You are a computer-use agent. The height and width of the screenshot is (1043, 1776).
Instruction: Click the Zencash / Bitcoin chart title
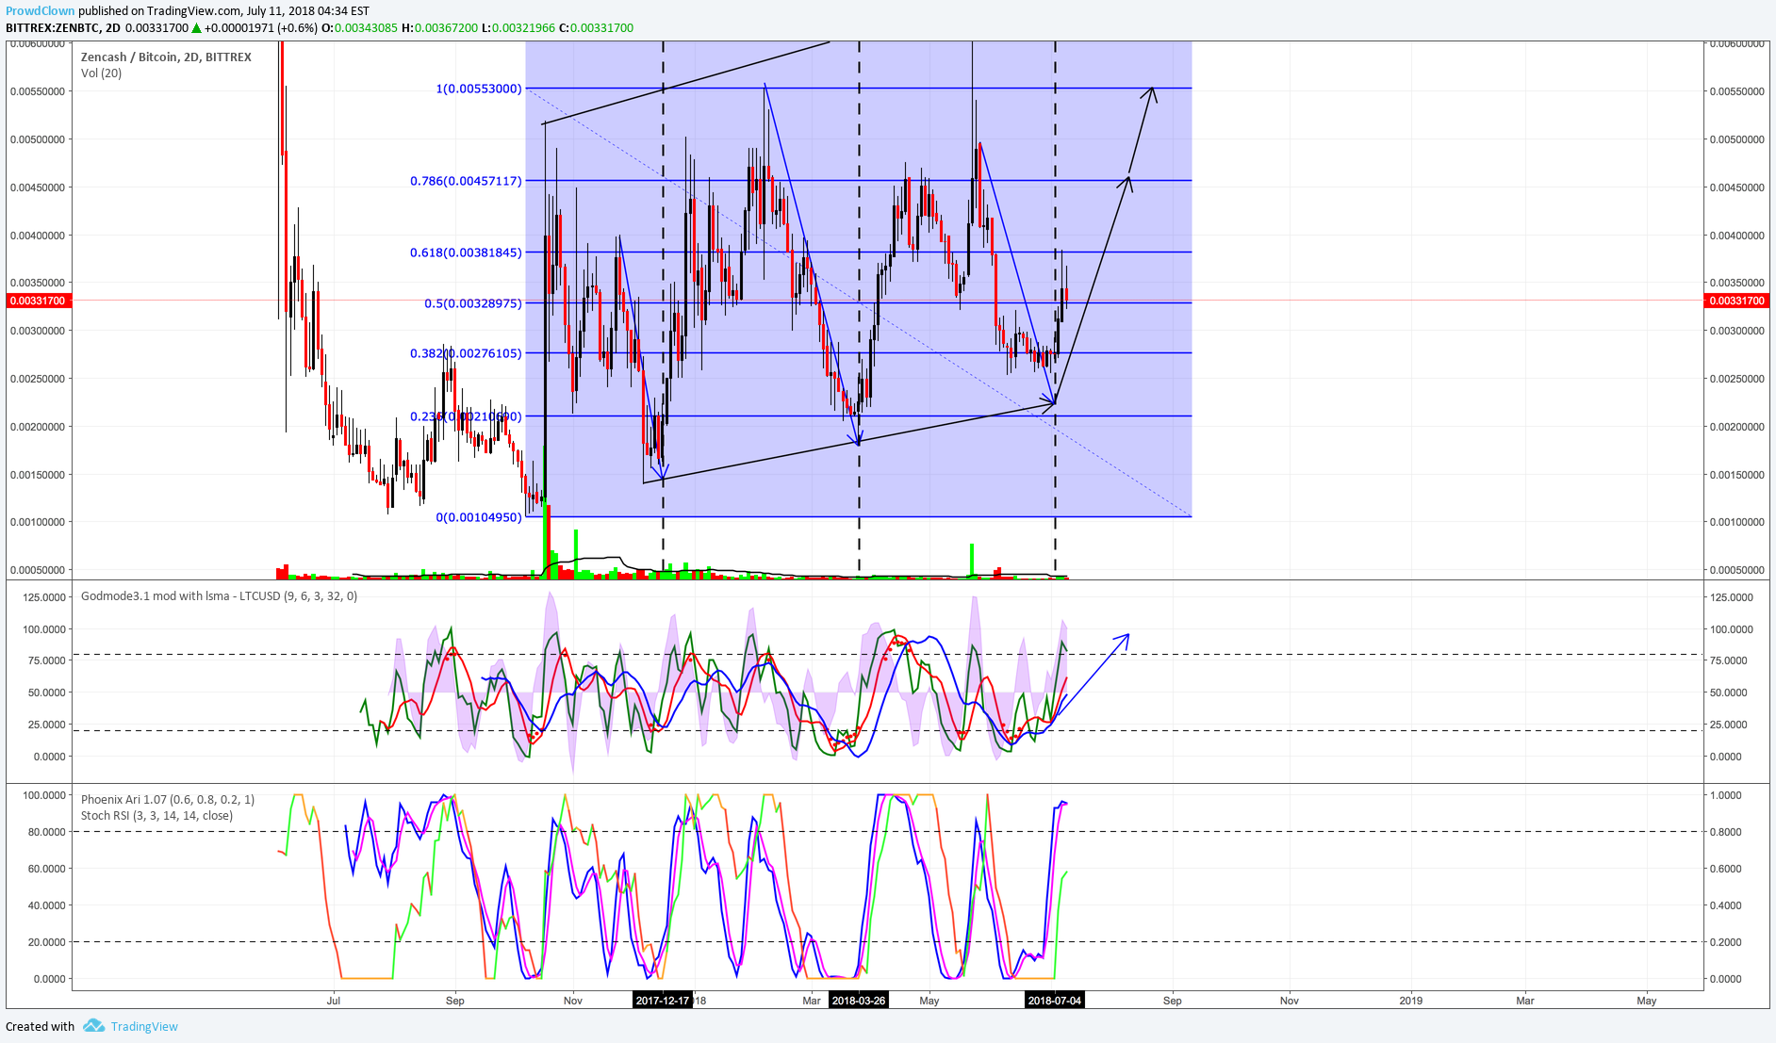[166, 57]
